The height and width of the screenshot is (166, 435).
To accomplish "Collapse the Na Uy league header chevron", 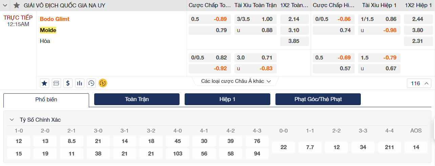I will click(x=5, y=5).
